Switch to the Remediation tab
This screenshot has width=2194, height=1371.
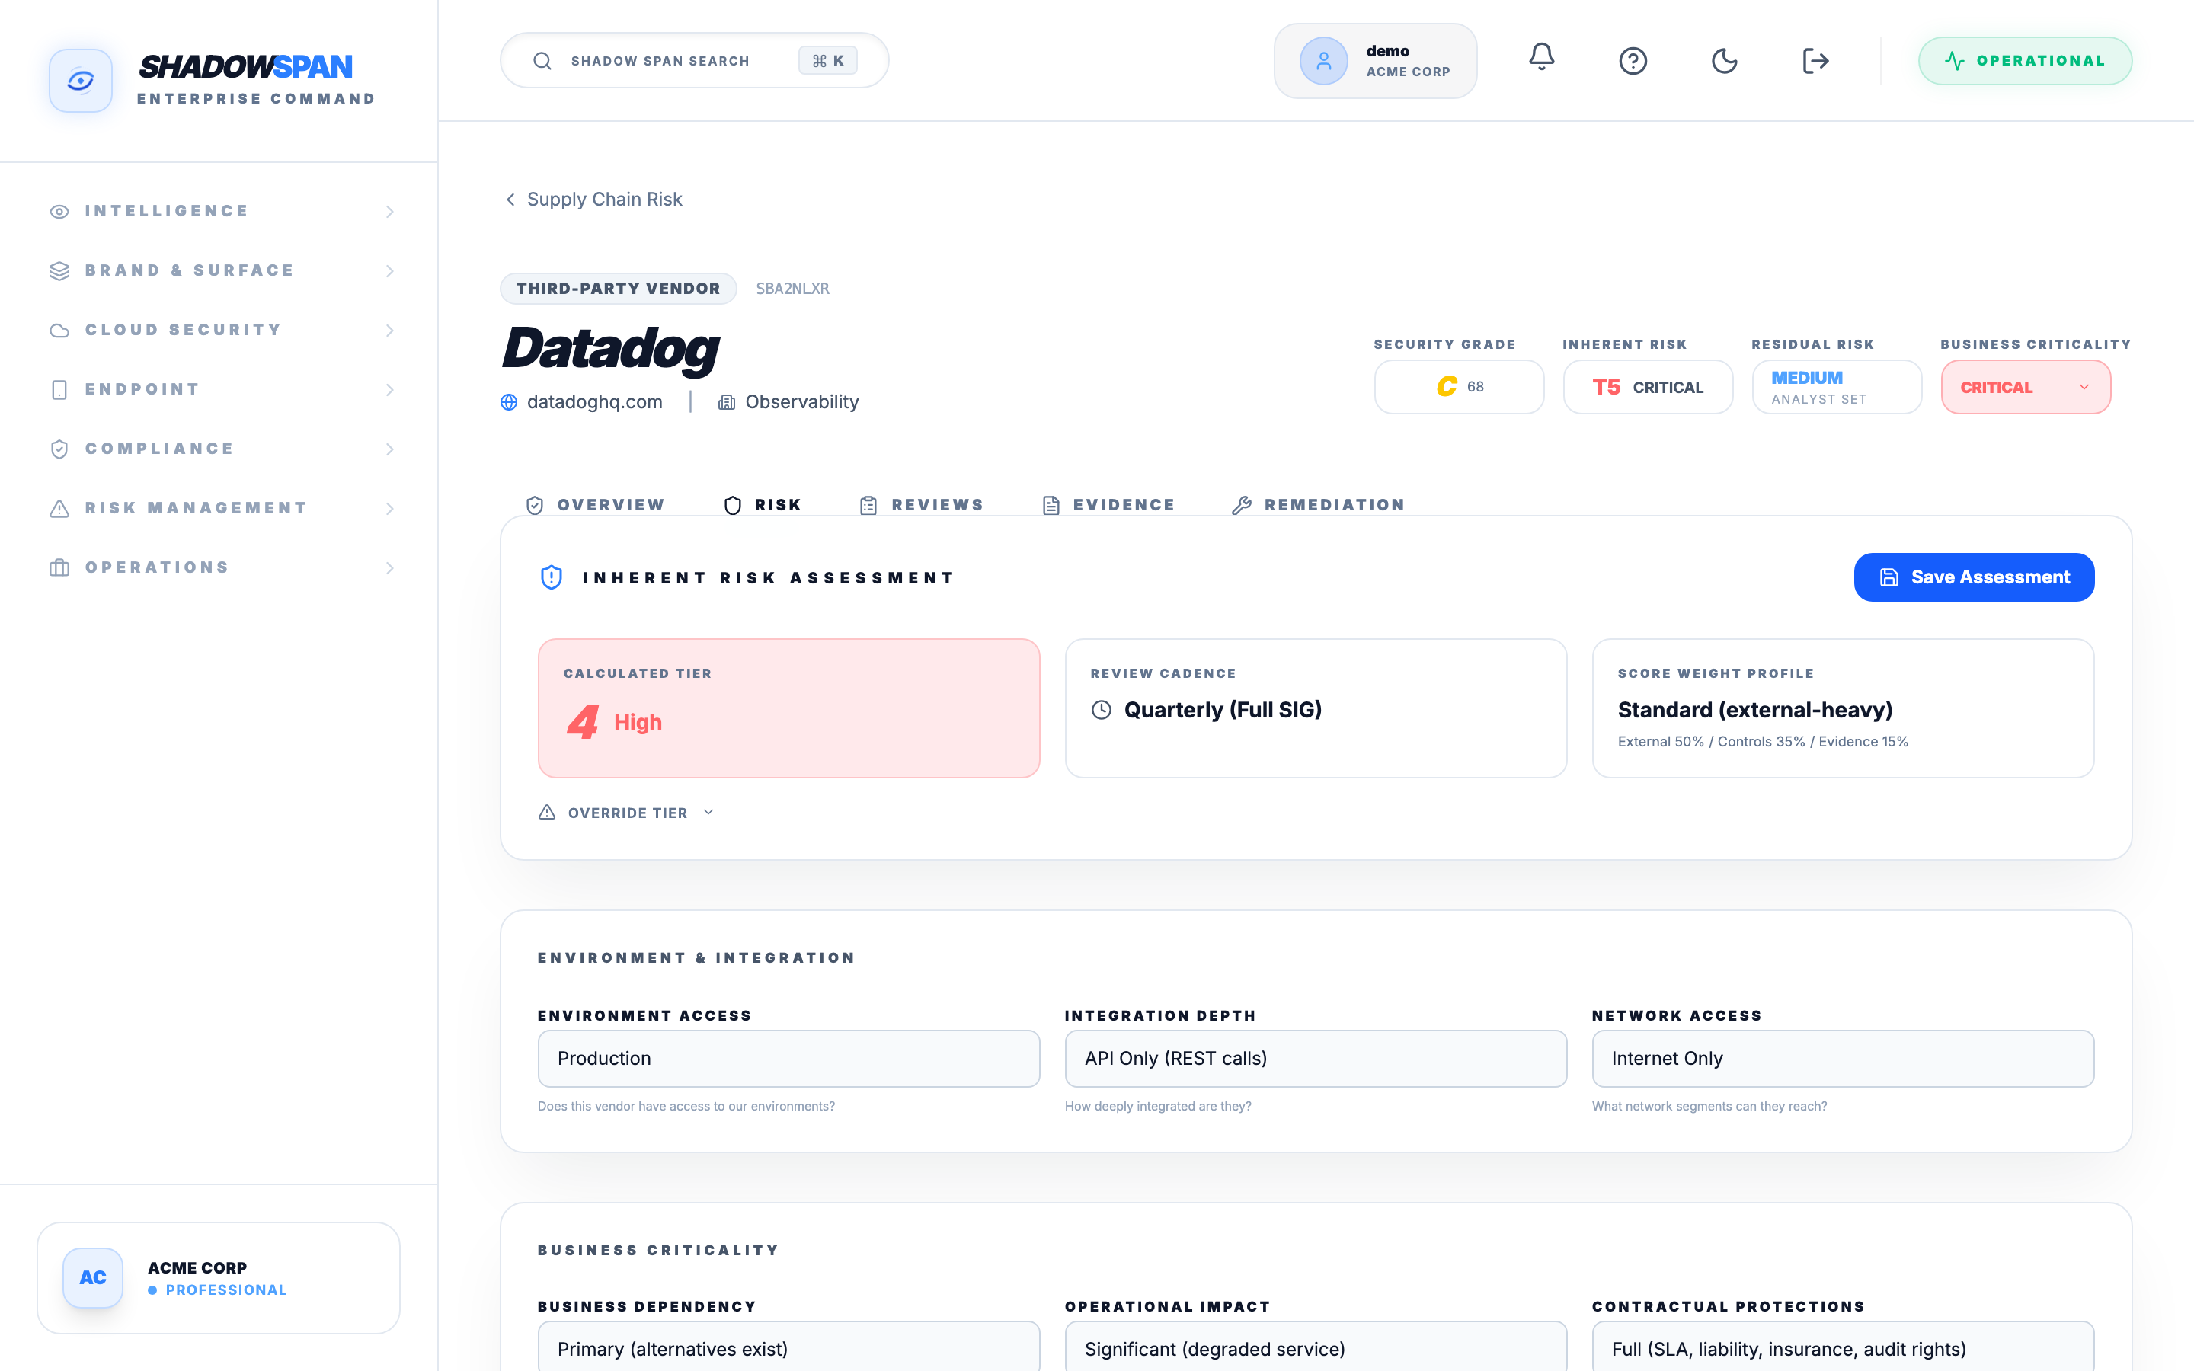[1318, 505]
